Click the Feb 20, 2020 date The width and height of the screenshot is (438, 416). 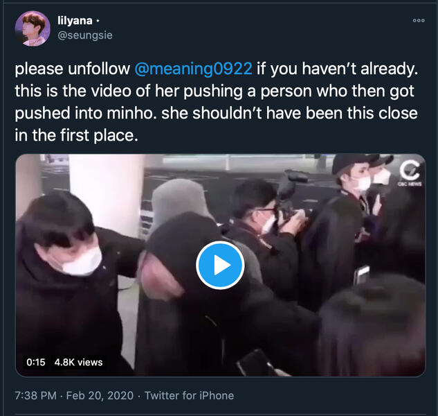tap(100, 396)
